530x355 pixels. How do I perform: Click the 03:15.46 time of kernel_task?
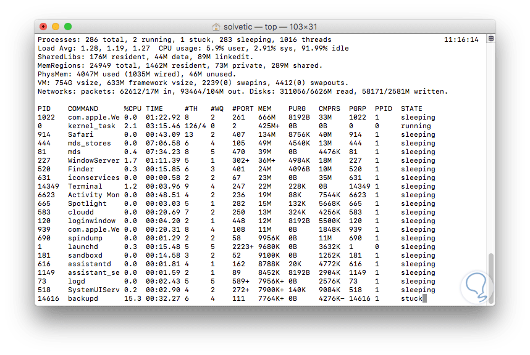[163, 126]
